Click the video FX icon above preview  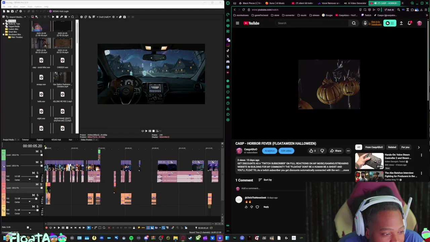tap(90, 17)
